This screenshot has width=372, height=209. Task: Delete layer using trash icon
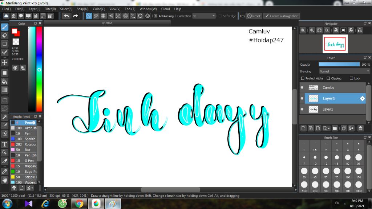(x=361, y=128)
